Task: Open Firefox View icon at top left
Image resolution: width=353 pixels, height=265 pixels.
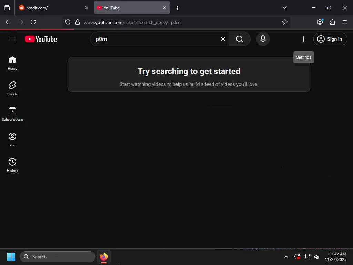Action: tap(7, 8)
